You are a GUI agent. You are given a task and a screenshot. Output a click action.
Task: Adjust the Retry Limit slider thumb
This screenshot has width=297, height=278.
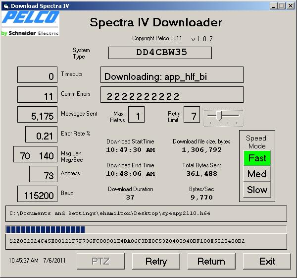(219, 116)
